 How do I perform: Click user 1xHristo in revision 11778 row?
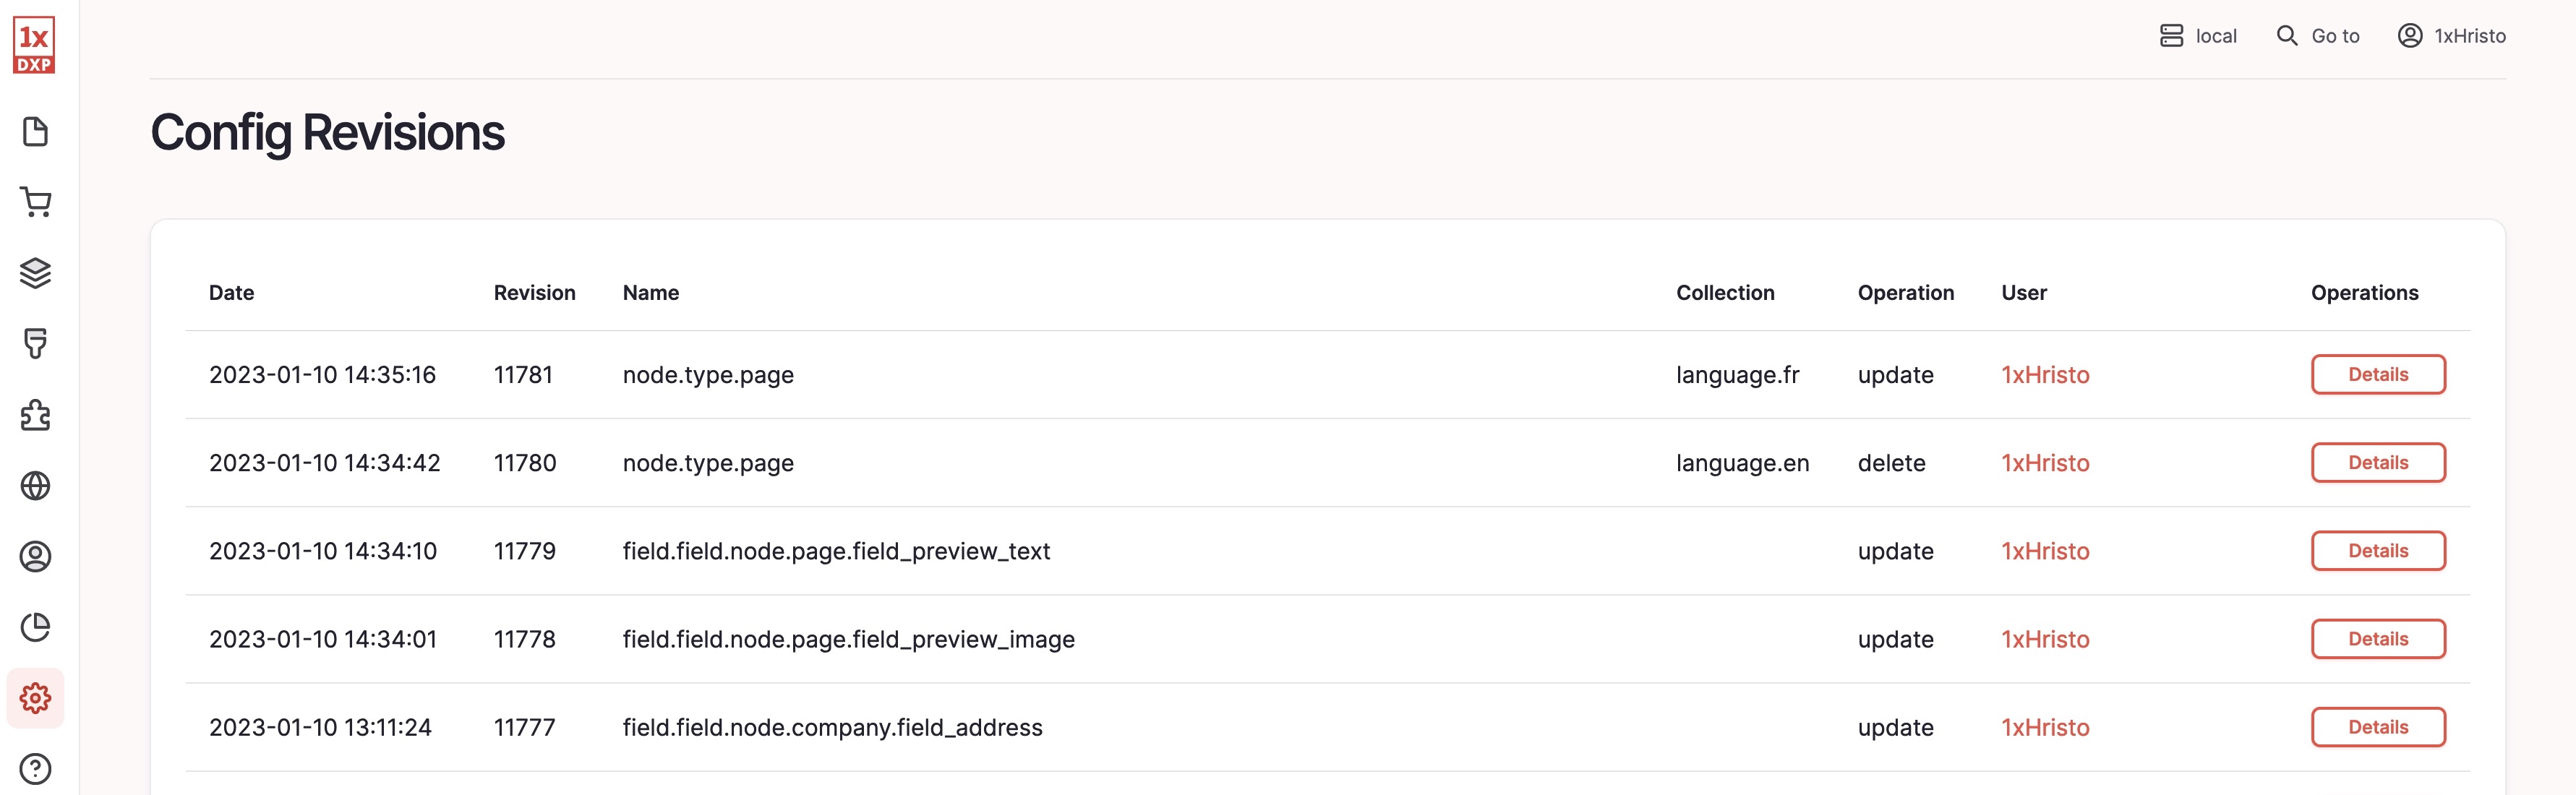coord(2045,639)
